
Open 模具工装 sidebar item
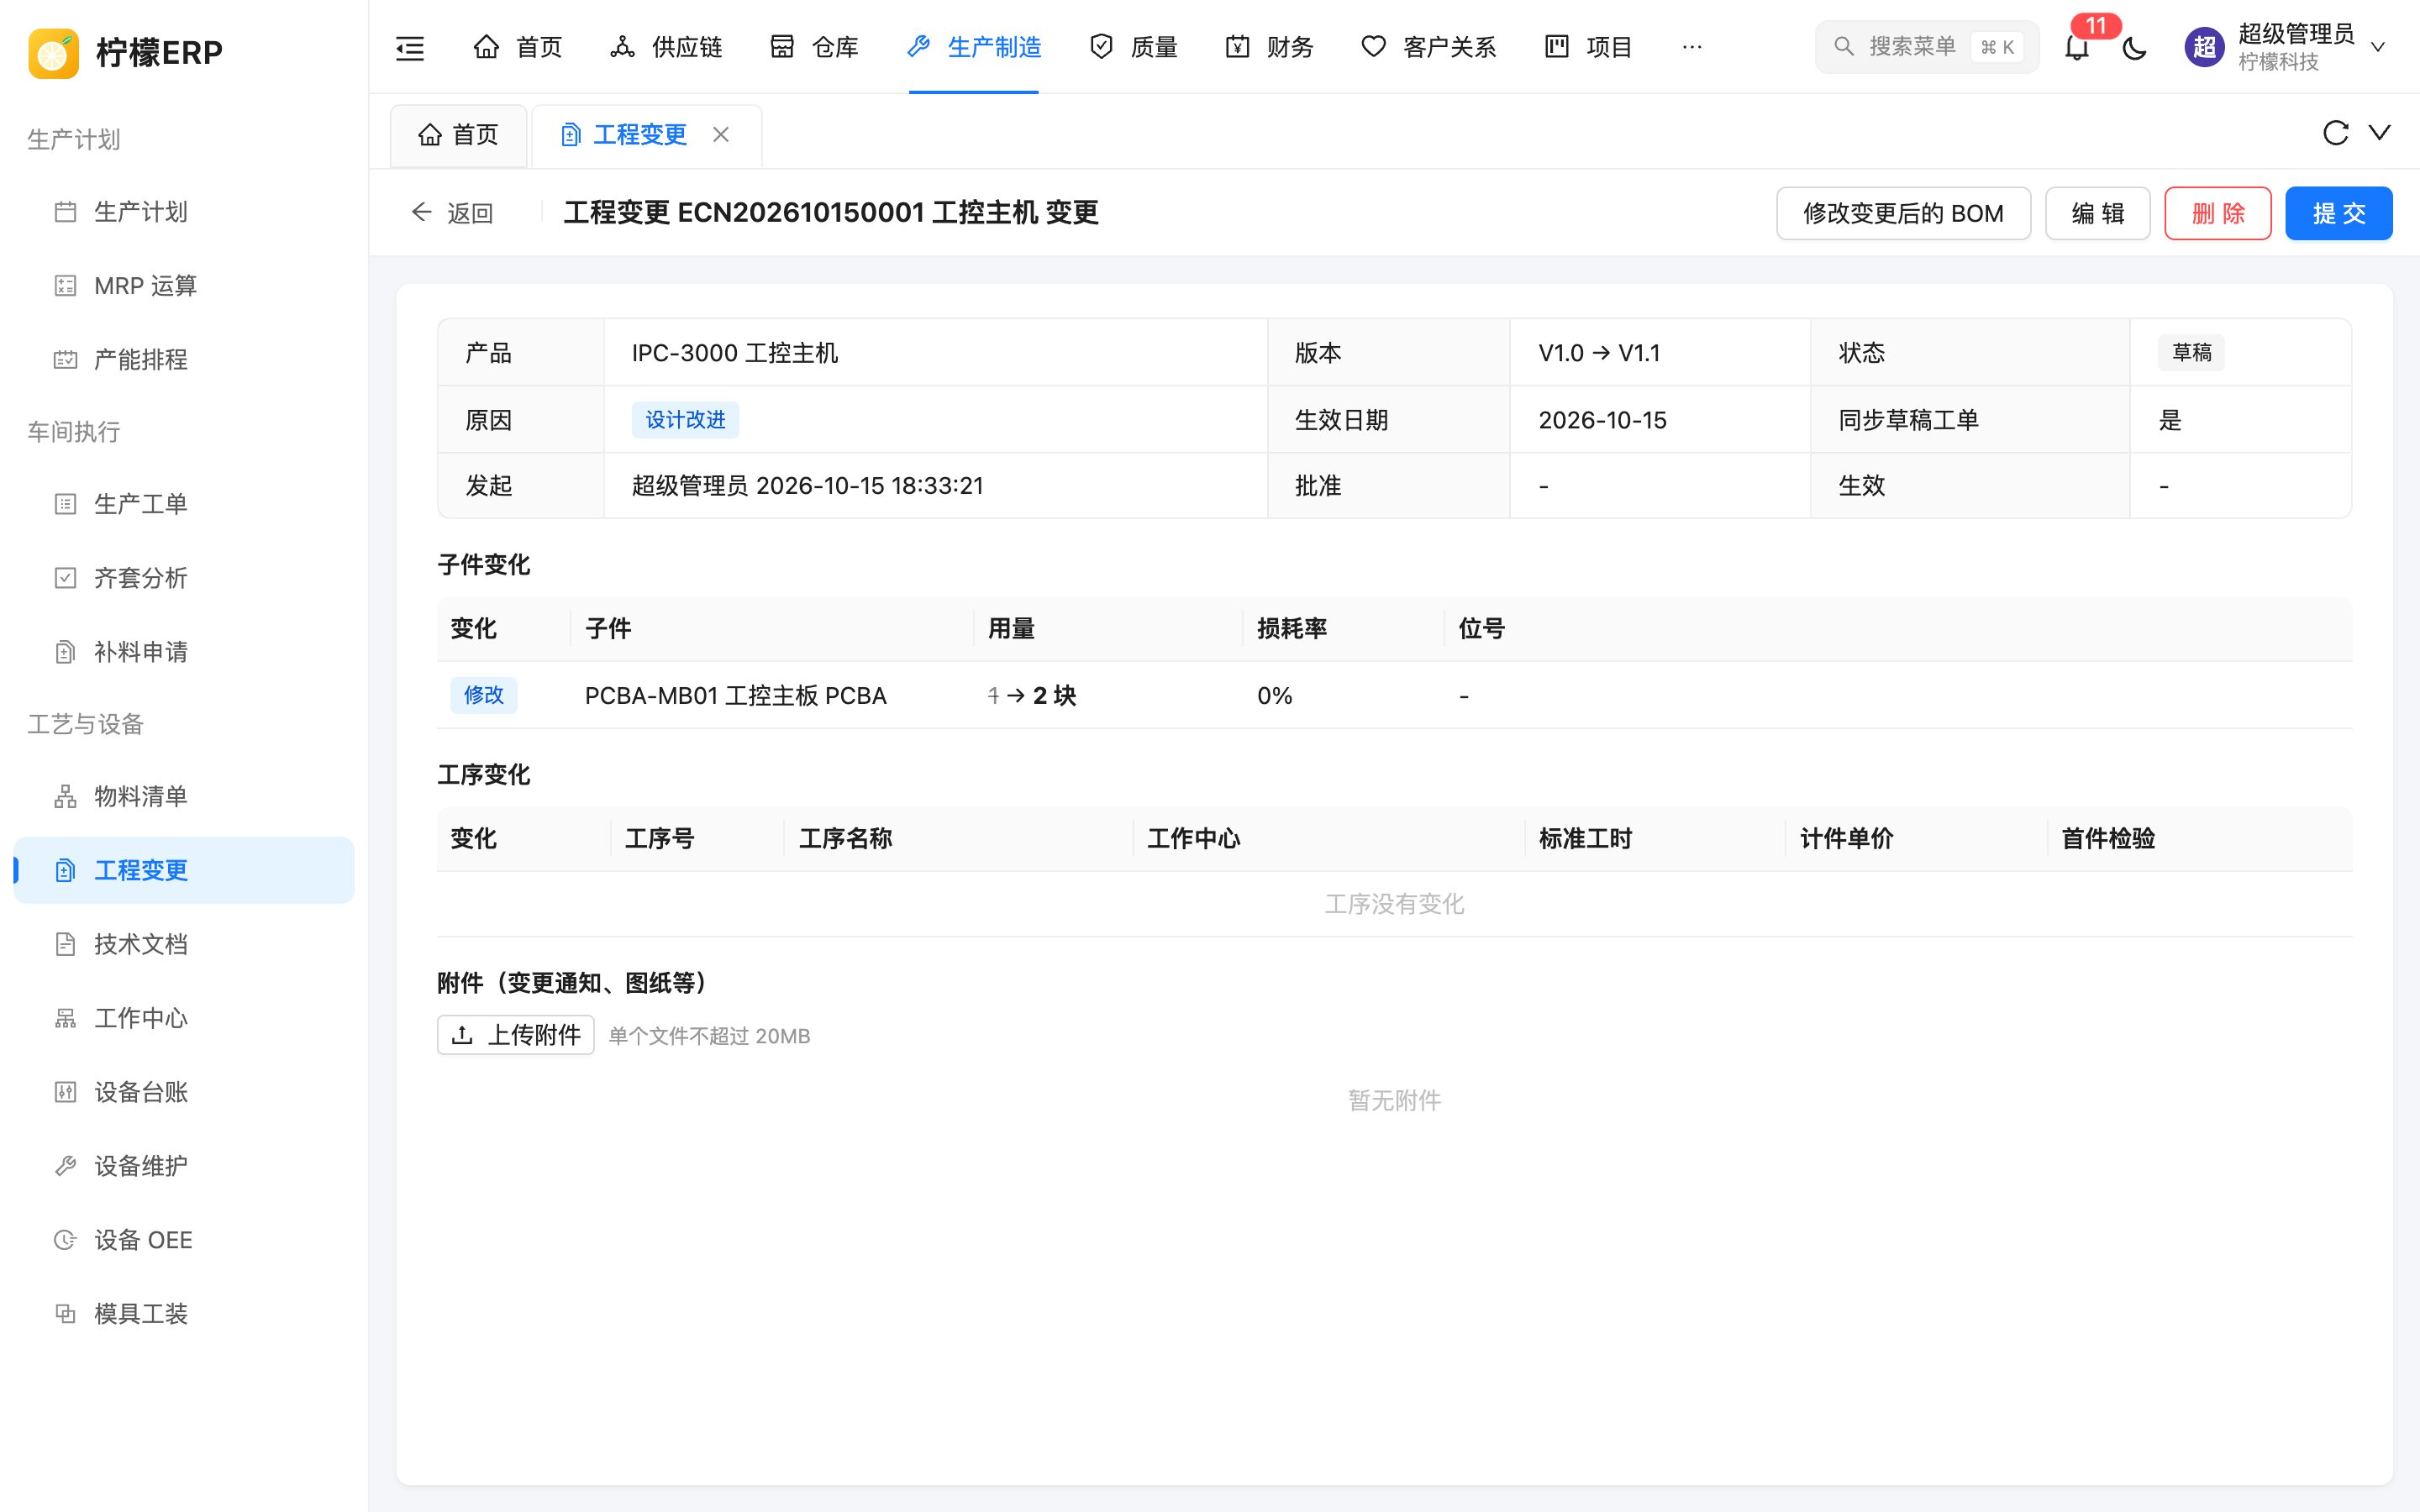pos(184,1314)
